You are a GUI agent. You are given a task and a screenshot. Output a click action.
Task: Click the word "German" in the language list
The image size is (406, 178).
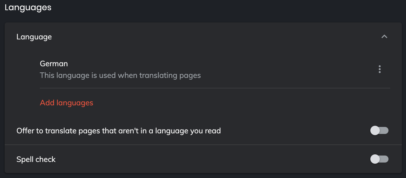54,64
